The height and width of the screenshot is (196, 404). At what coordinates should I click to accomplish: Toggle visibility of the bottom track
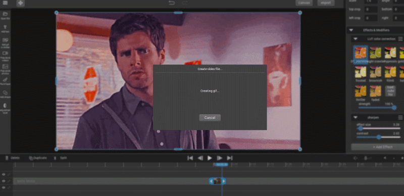(4, 188)
